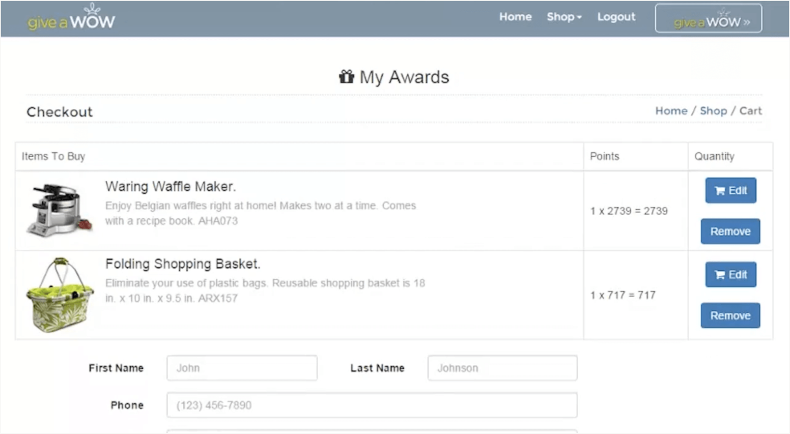Click the gift icon beside My Awards
The height and width of the screenshot is (434, 790).
[347, 76]
